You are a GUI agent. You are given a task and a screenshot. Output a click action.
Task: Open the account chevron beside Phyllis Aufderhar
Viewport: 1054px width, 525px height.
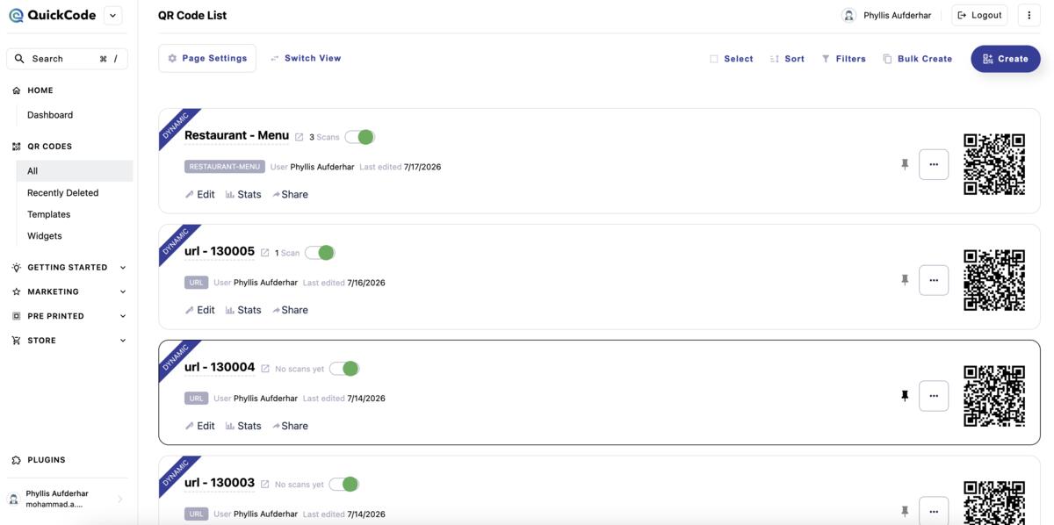pos(120,500)
